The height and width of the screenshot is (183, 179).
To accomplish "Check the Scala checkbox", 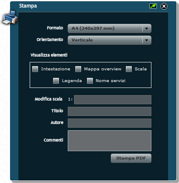I will click(x=129, y=69).
